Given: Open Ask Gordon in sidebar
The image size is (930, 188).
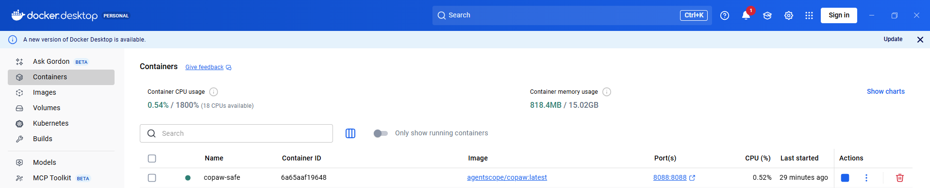Looking at the screenshot, I should coord(61,61).
